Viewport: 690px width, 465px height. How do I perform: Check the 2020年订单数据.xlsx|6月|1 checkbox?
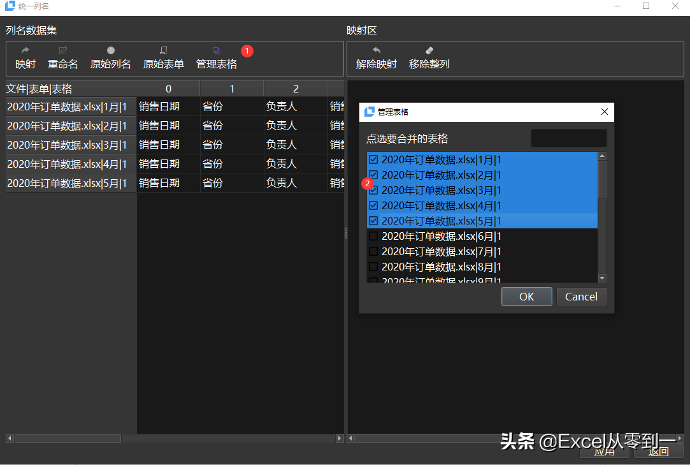tap(373, 236)
